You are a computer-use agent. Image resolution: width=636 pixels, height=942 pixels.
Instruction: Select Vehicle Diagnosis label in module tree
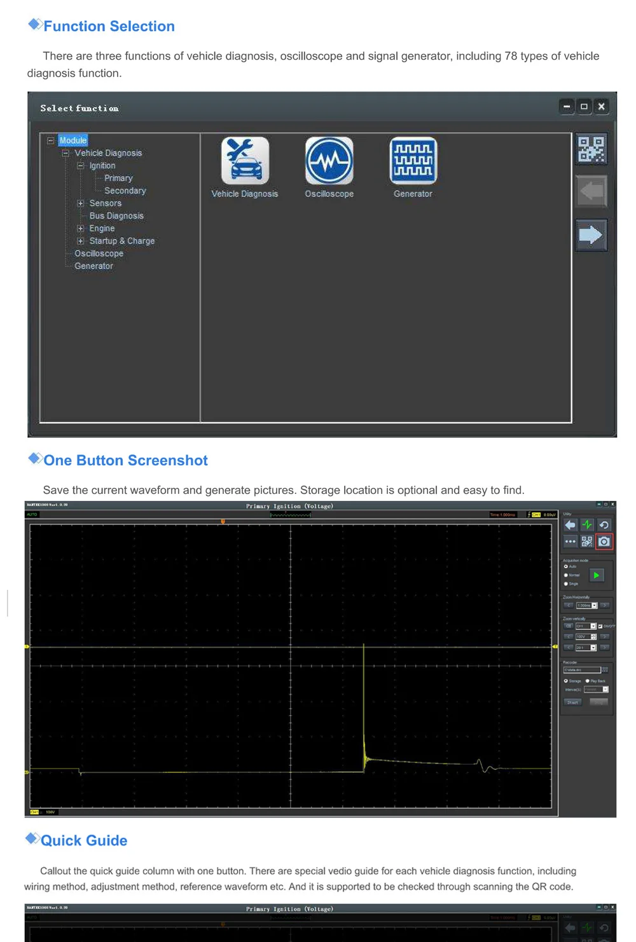pos(108,153)
